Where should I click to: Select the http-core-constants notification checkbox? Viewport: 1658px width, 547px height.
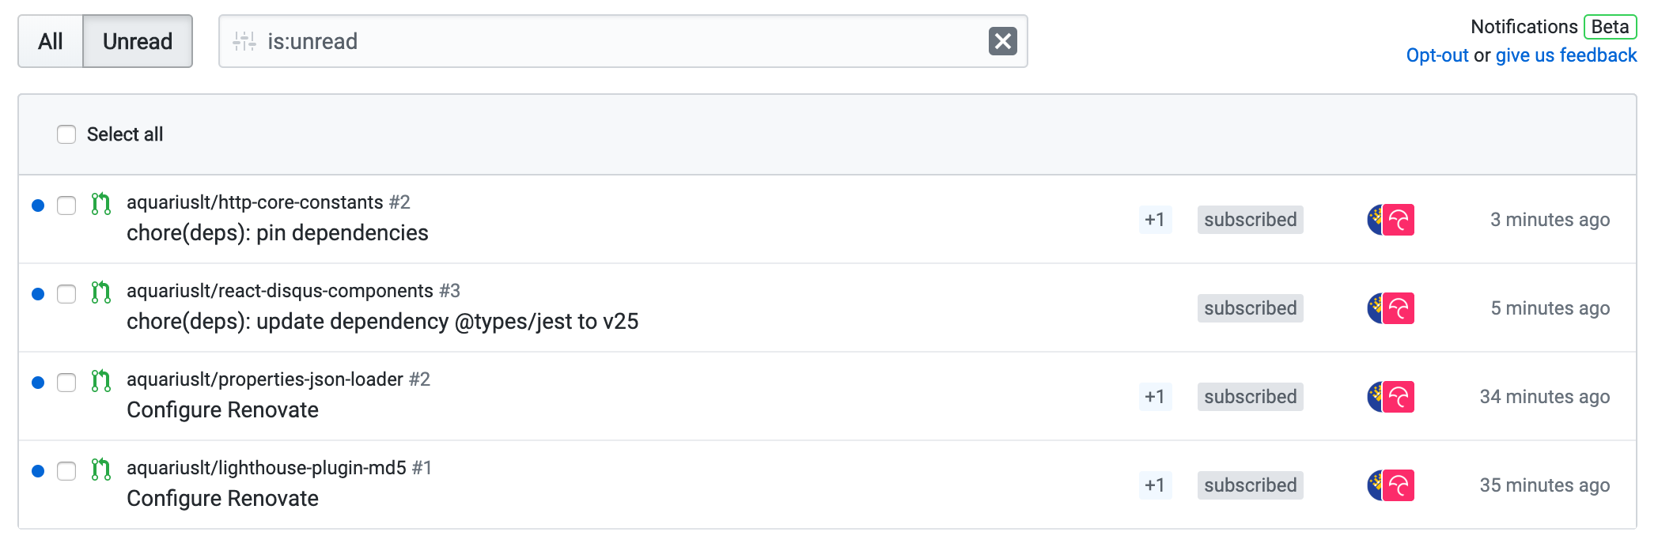[66, 206]
